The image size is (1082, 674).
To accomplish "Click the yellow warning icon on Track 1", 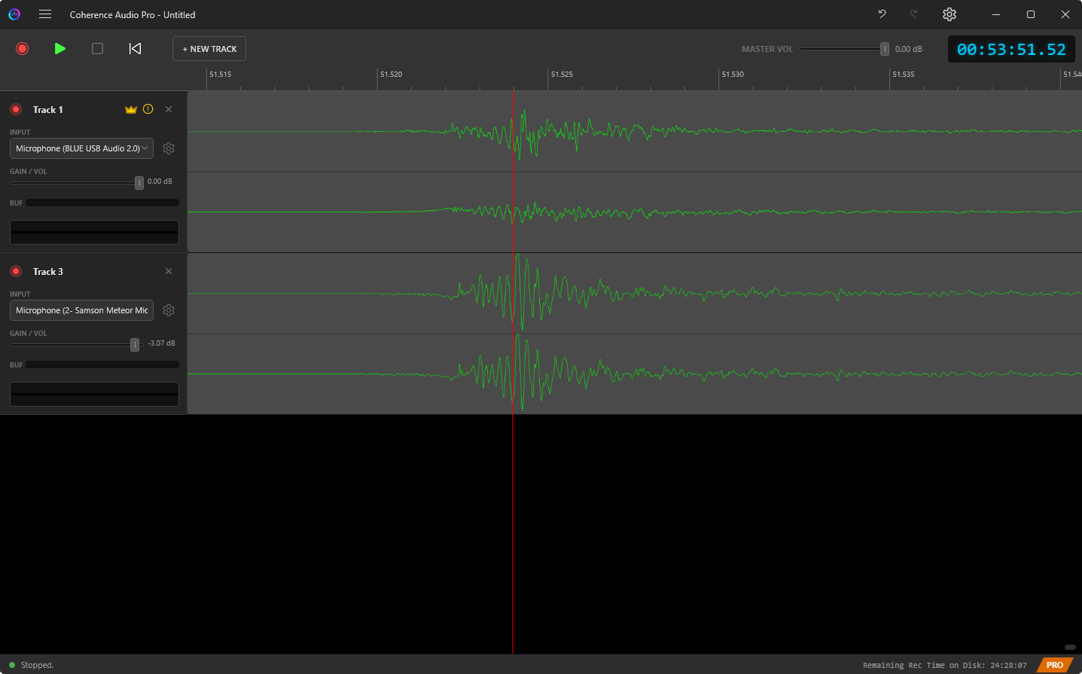I will (x=148, y=109).
